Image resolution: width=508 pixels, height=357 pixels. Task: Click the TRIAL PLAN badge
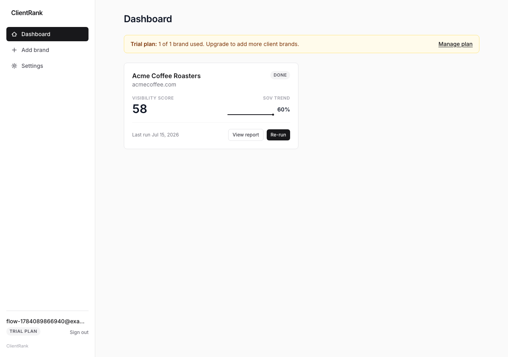23,331
